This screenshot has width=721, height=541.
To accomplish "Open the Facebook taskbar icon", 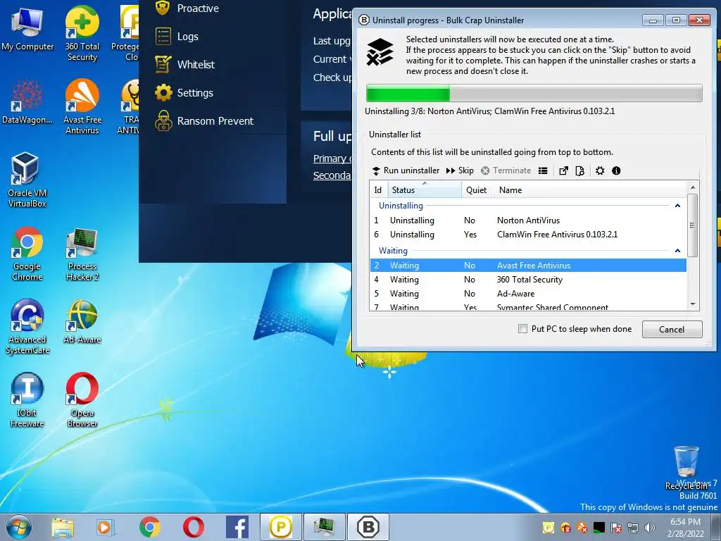I will pos(237,527).
